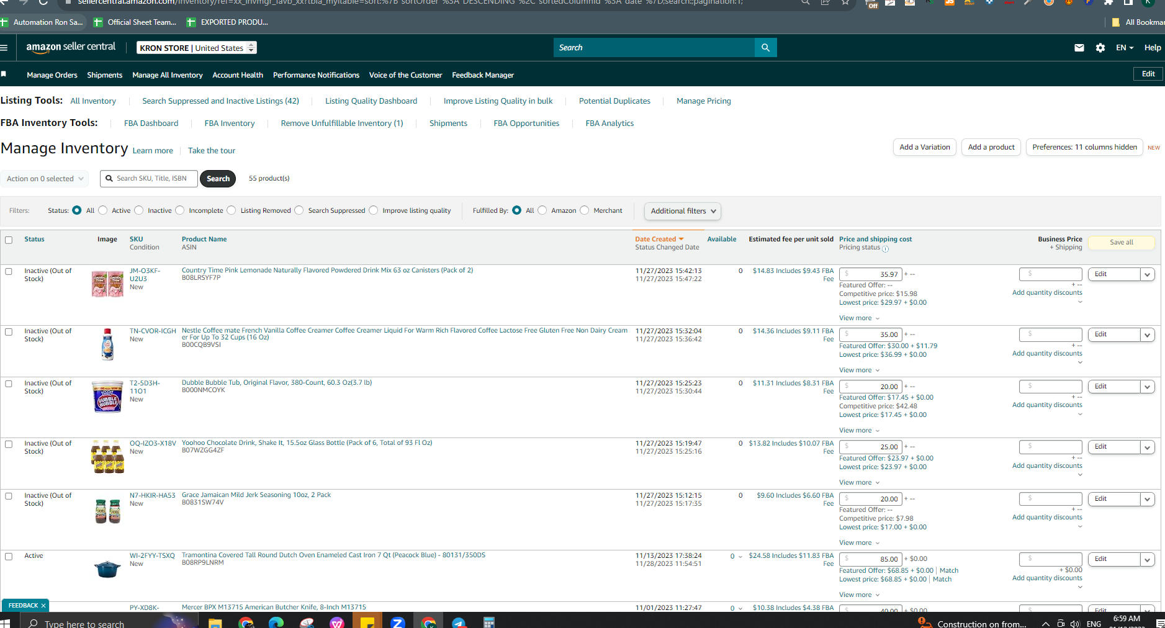Viewport: 1165px width, 628px height.
Task: Open Feedback Manager menu item
Action: tap(483, 75)
